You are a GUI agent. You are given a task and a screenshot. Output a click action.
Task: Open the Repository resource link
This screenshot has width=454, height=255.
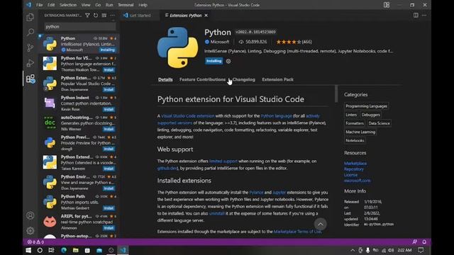click(x=354, y=169)
